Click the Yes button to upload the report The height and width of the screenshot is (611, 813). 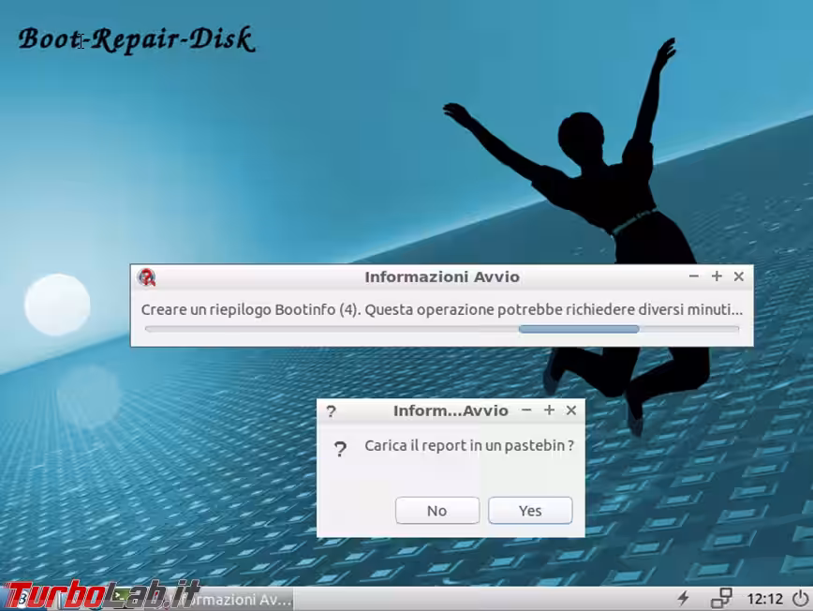[530, 511]
